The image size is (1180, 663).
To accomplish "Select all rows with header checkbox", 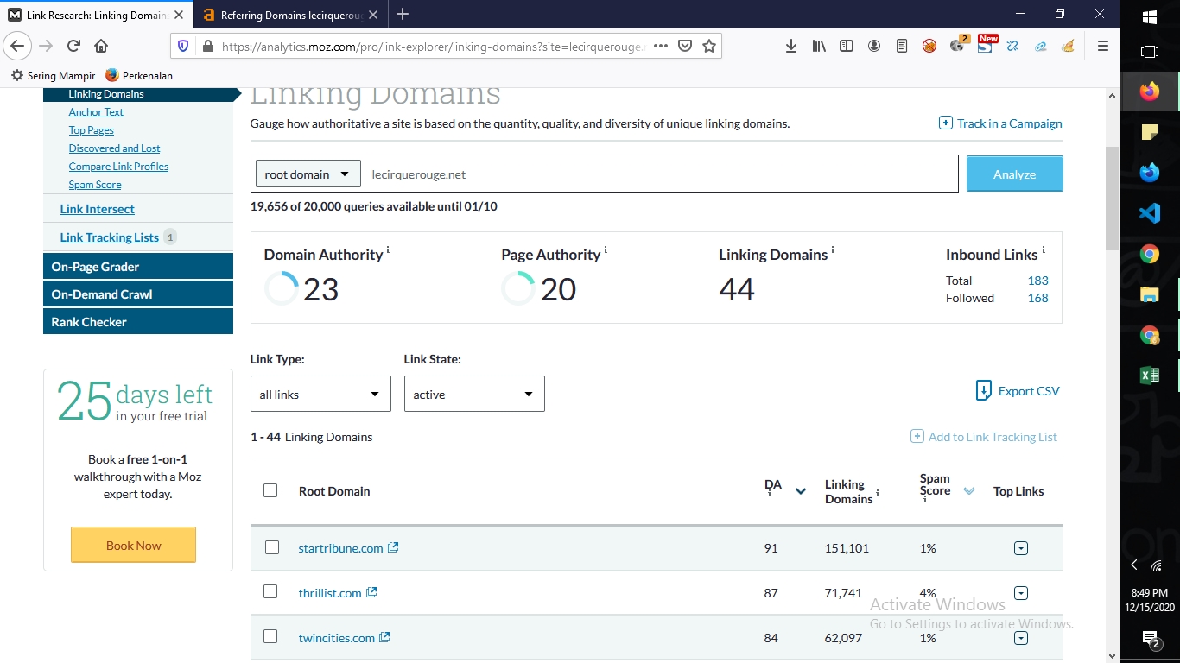I will (x=270, y=490).
